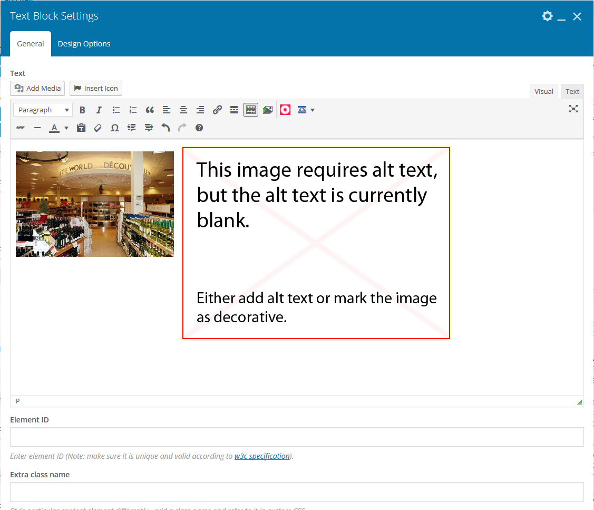This screenshot has width=594, height=510.
Task: Switch to the Design Options tab
Action: (x=84, y=44)
